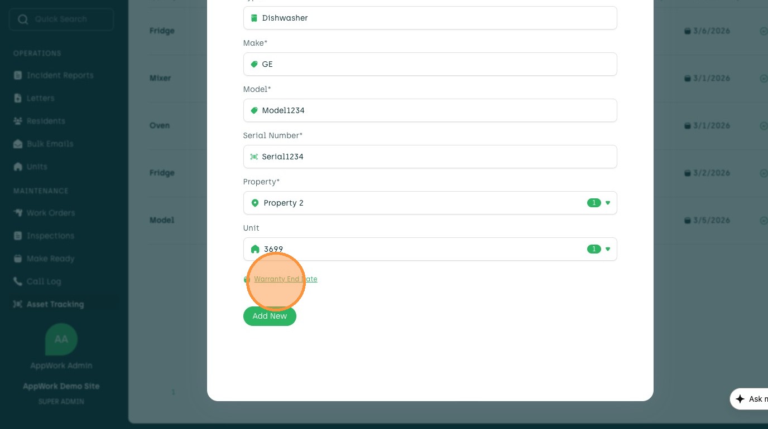This screenshot has width=768, height=429.
Task: Click the calendar icon beside 3/6/2026
Action: [x=688, y=31]
